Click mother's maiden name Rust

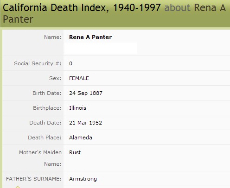click(75, 152)
